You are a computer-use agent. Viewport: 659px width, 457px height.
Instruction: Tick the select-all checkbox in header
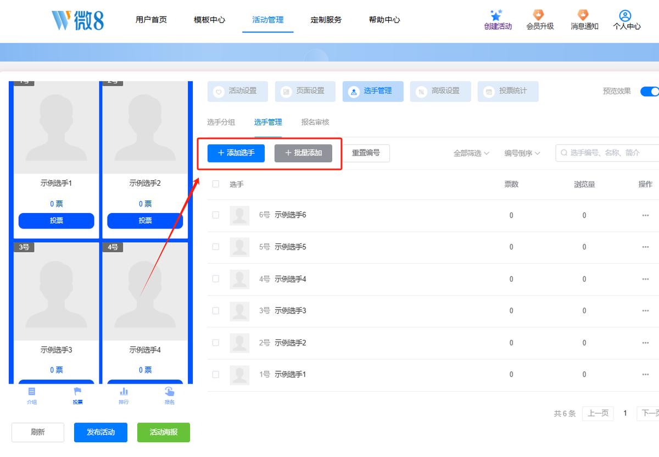[216, 184]
